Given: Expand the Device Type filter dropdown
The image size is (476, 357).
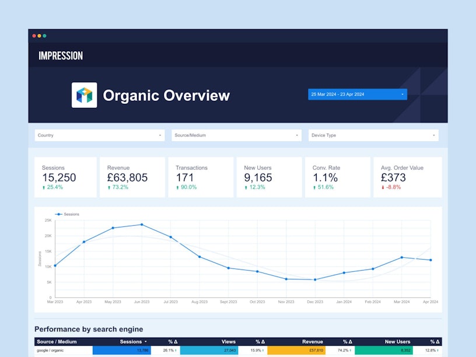Looking at the screenshot, I should pos(373,135).
